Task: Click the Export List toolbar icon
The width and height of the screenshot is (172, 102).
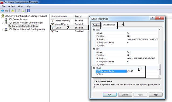Action: (x=23, y=11)
